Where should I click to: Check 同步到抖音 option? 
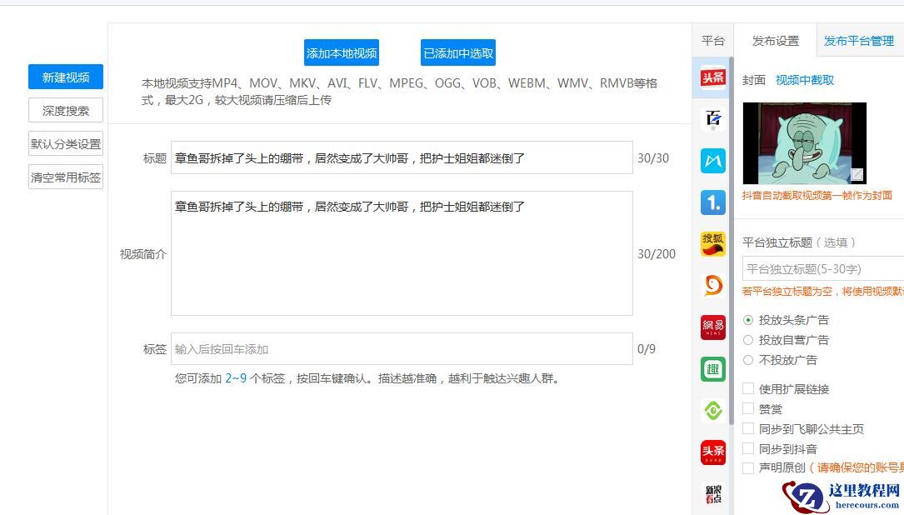tap(748, 448)
